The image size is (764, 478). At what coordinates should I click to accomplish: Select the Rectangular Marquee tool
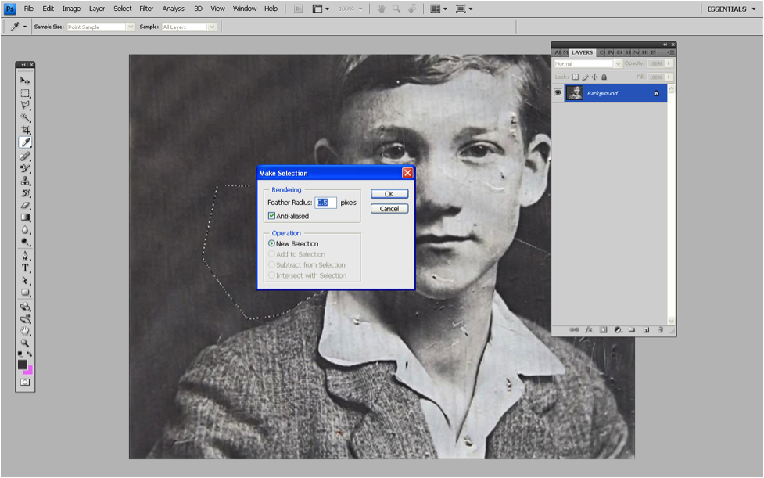tap(25, 93)
